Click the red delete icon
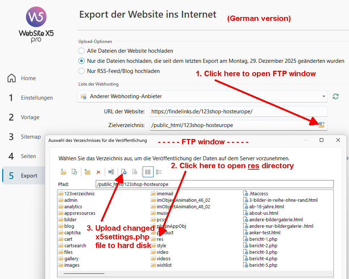 (98, 172)
